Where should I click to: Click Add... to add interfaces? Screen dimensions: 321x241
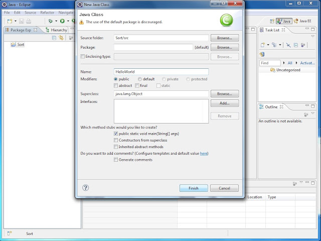pyautogui.click(x=225, y=103)
